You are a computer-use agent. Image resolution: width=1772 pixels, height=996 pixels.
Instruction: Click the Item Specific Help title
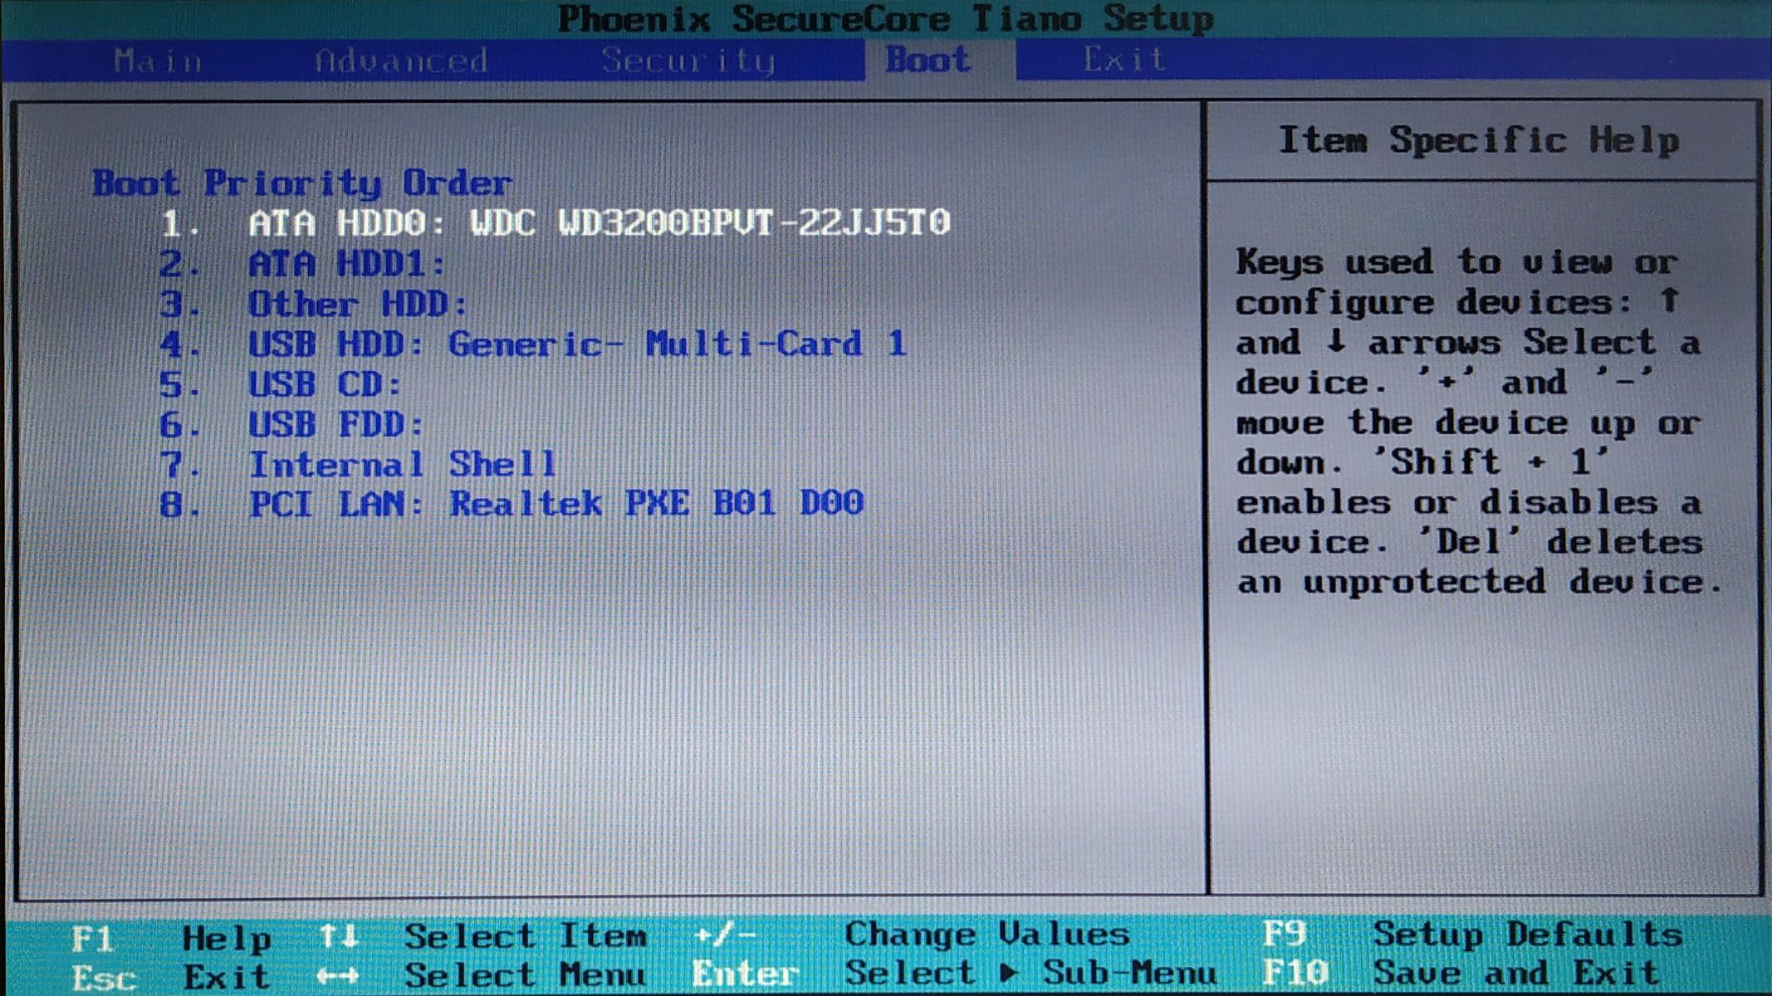(x=1479, y=141)
